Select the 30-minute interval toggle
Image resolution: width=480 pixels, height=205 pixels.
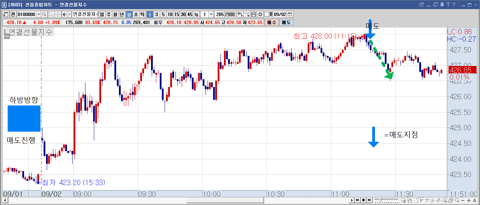183,14
